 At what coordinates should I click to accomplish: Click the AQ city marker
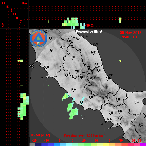(x=92, y=78)
